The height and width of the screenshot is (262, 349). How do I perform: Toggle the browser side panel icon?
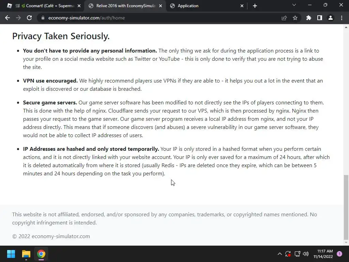point(319,18)
